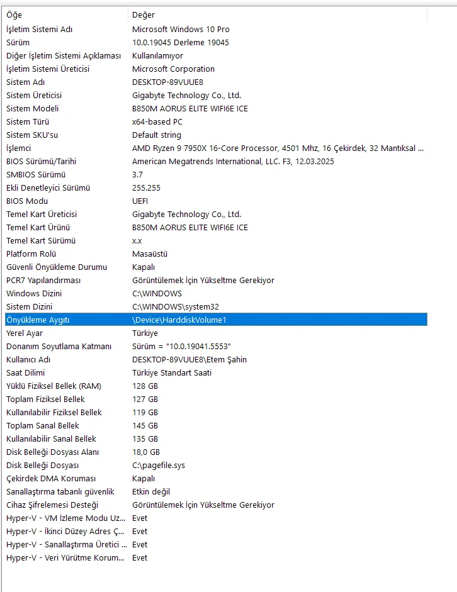Select the value DESKTOP-89VUUE8 next to Sistem Adı
457x592 pixels.
tap(167, 82)
